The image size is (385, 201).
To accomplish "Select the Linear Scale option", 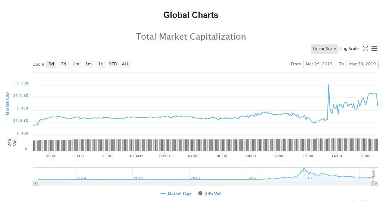I will tap(324, 49).
